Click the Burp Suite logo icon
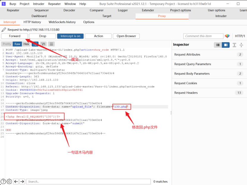The height and width of the screenshot is (185, 247). pos(4,4)
